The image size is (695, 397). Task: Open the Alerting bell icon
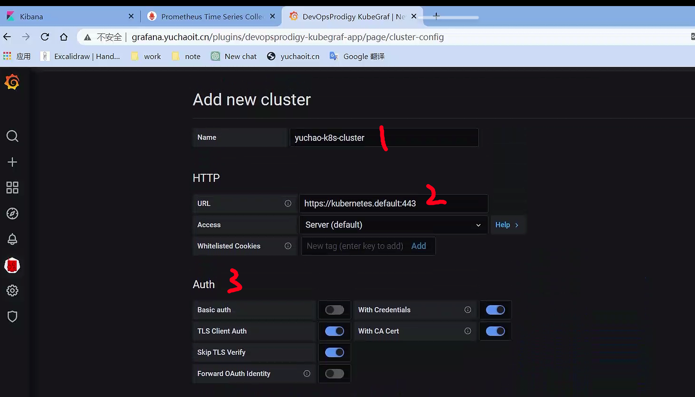pyautogui.click(x=12, y=239)
